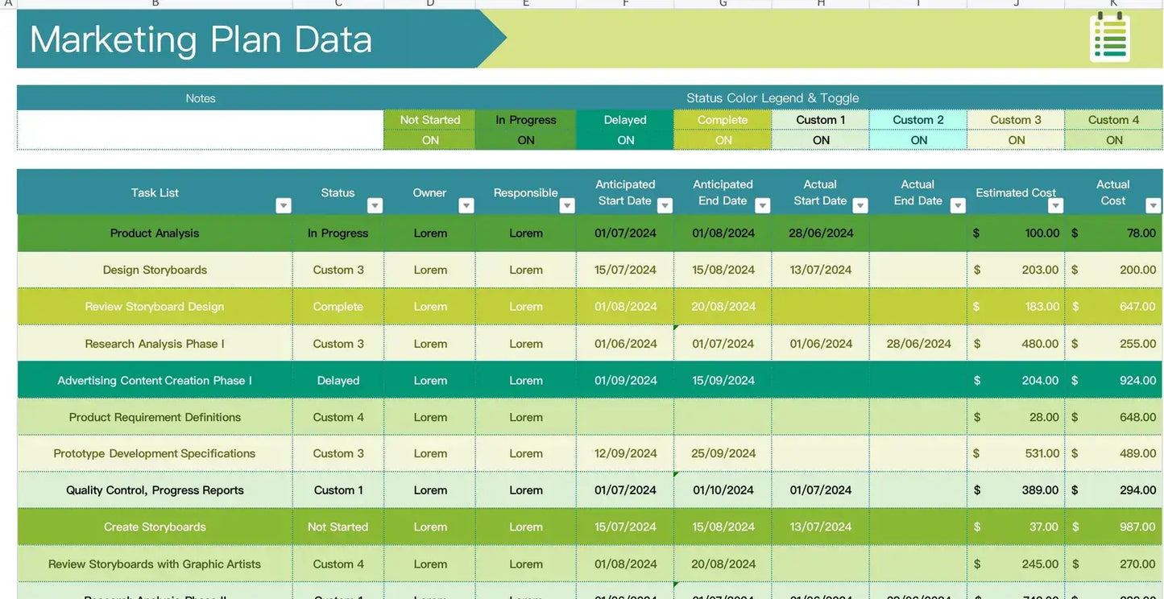The width and height of the screenshot is (1164, 599).
Task: Open the Actual End Date filter
Action: pos(958,206)
